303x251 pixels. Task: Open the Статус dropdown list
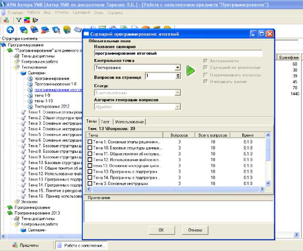coord(177,93)
